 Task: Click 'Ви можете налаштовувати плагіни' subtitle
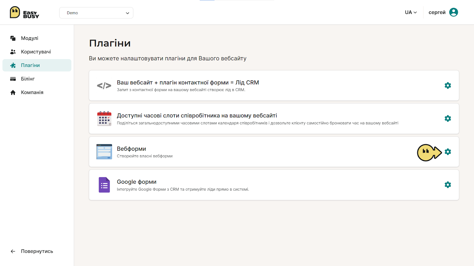pyautogui.click(x=168, y=59)
